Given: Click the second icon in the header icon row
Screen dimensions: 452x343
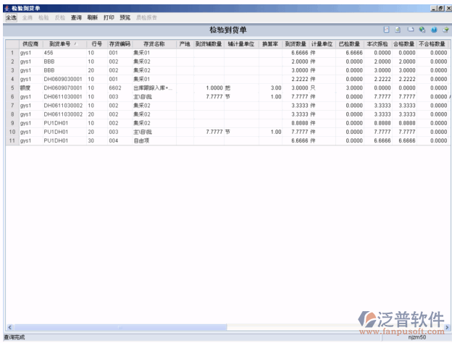Looking at the screenshot, I should pyautogui.click(x=398, y=30).
